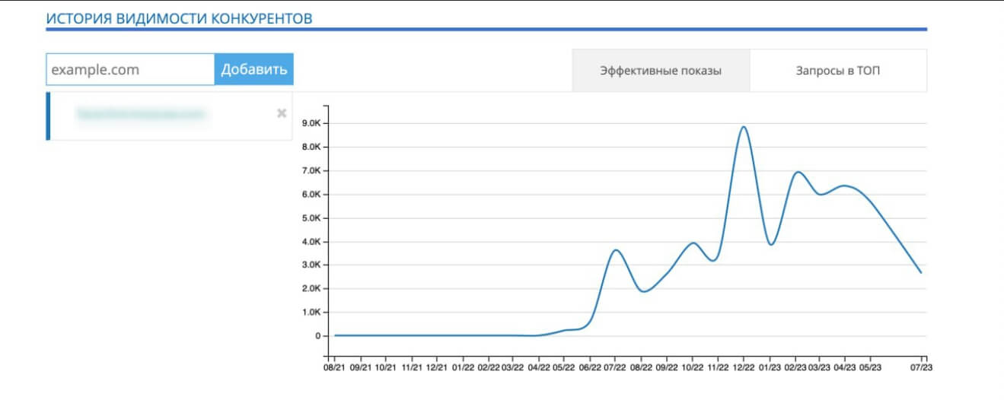Click the Добавить button

[254, 69]
